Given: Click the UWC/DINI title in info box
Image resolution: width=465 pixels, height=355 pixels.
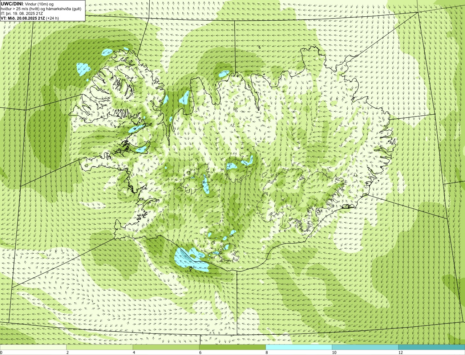Looking at the screenshot, I should coord(12,4).
